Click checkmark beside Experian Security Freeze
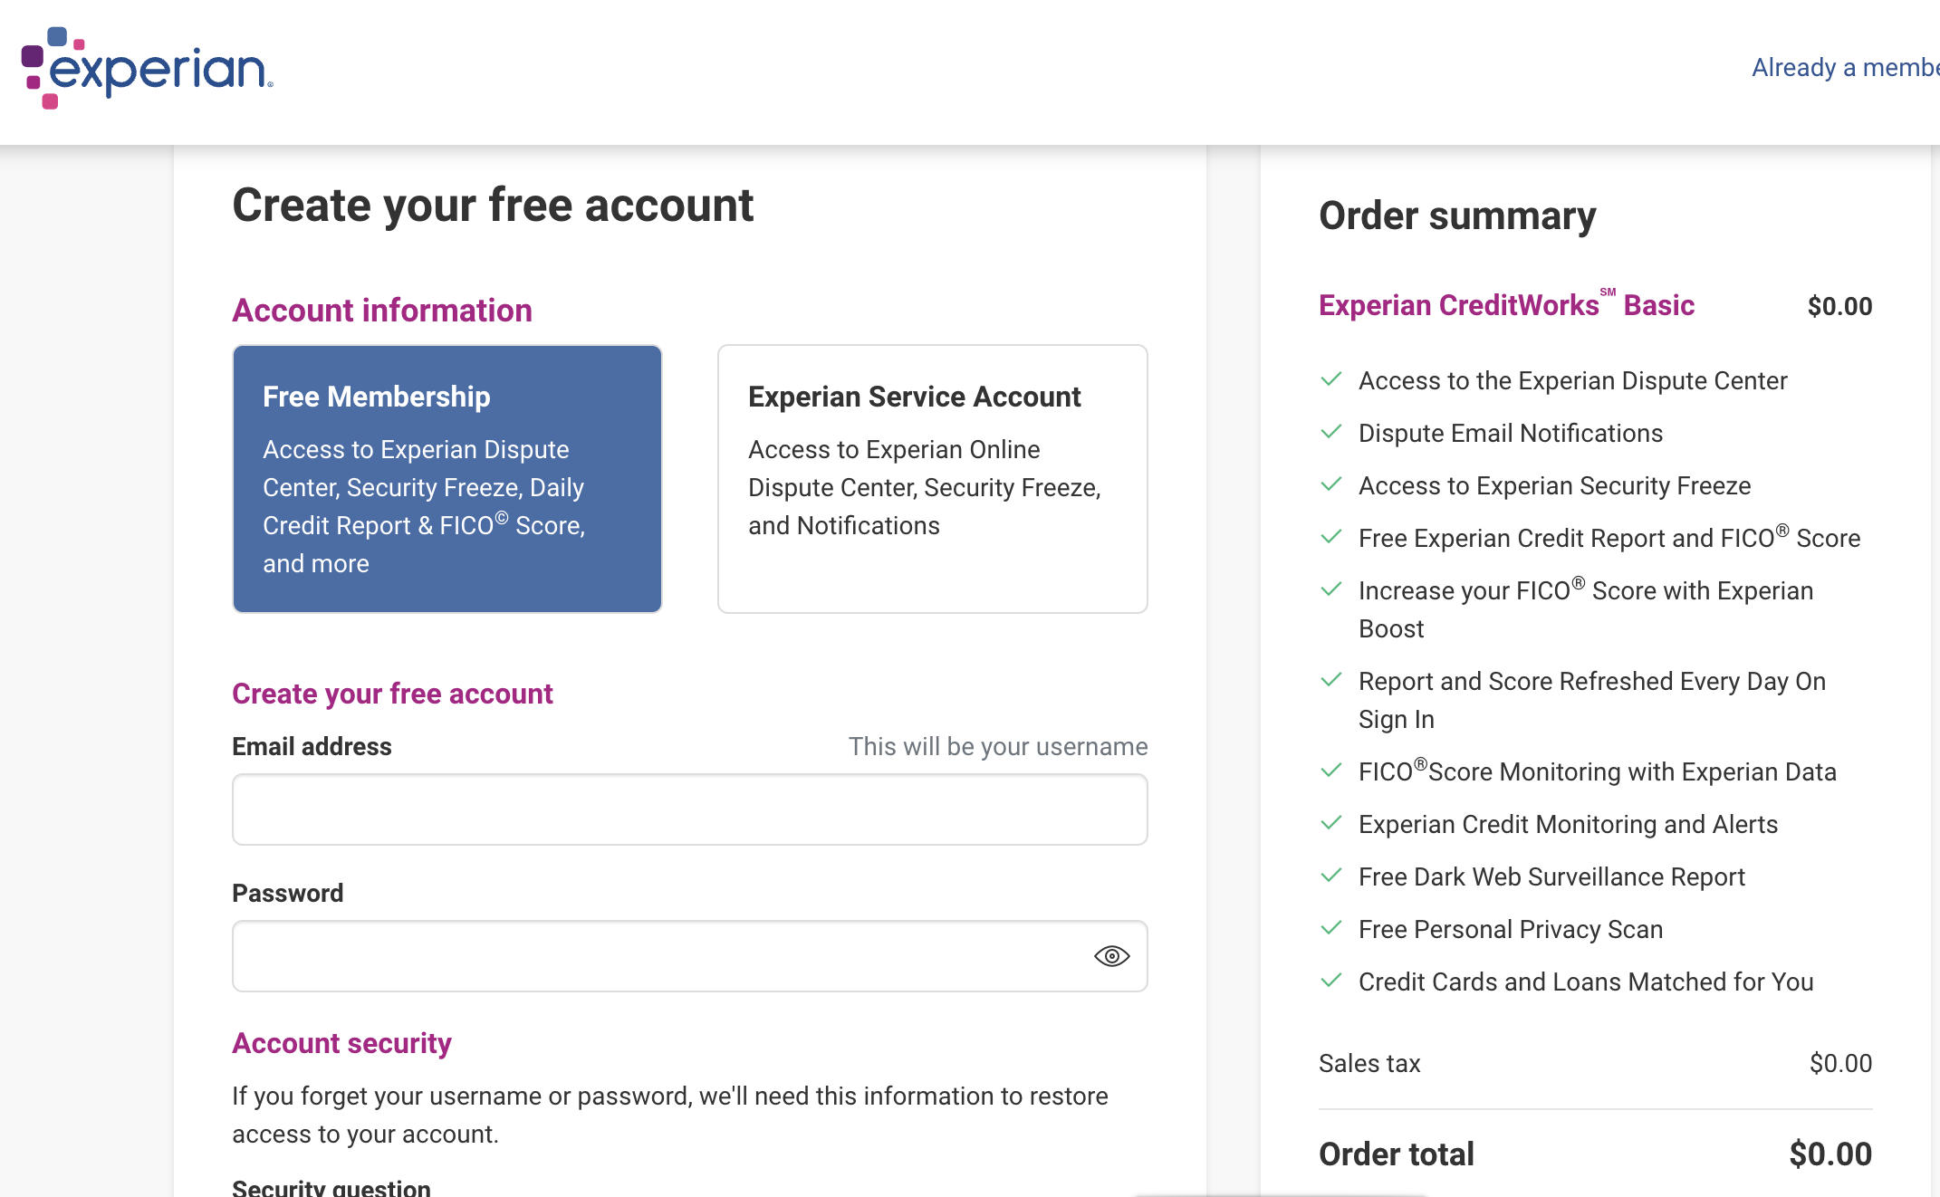1940x1197 pixels. (x=1331, y=484)
